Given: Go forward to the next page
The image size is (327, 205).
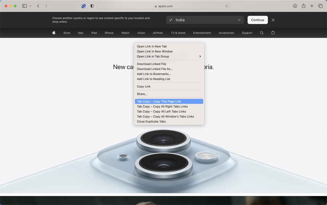Looking at the screenshot, I should [46, 6].
